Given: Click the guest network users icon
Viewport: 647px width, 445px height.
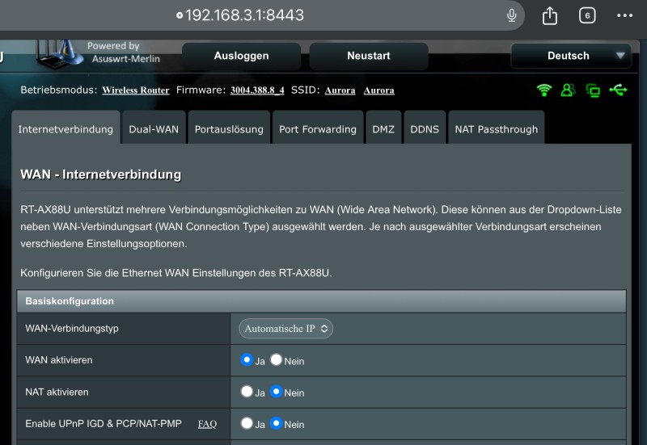Looking at the screenshot, I should tap(569, 90).
